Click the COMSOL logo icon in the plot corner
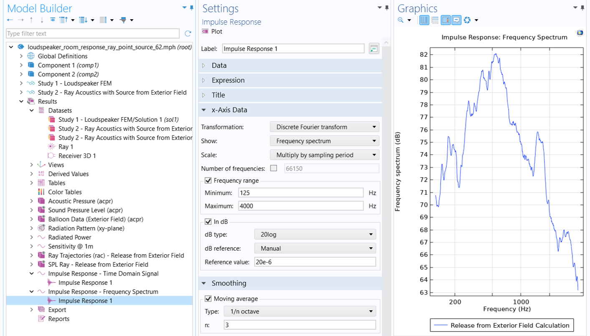The image size is (590, 336). pyautogui.click(x=580, y=33)
